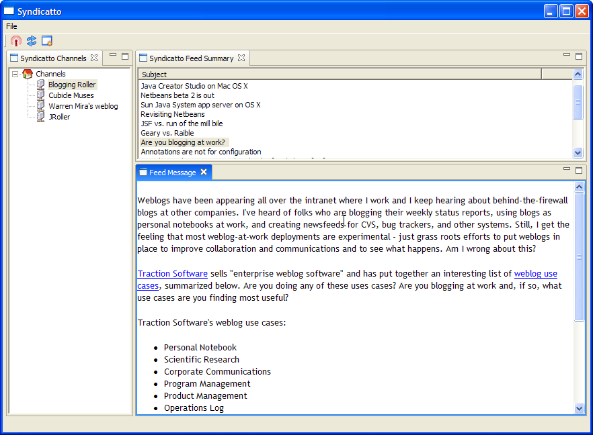
Task: Maximize the Syndicatto Feed Summary panel
Action: [x=578, y=56]
